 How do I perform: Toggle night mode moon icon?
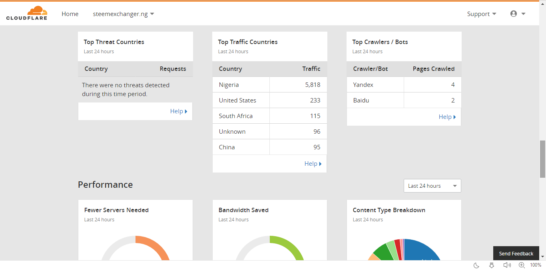tap(476, 265)
